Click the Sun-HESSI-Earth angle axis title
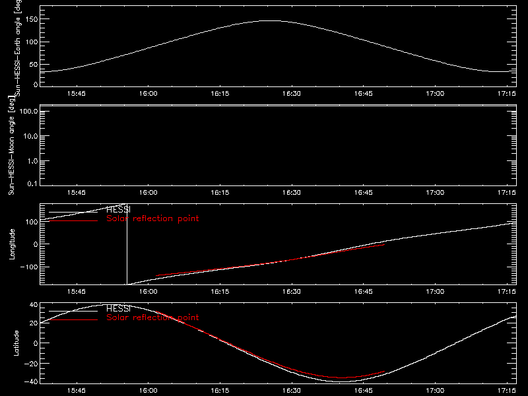 coord(18,48)
